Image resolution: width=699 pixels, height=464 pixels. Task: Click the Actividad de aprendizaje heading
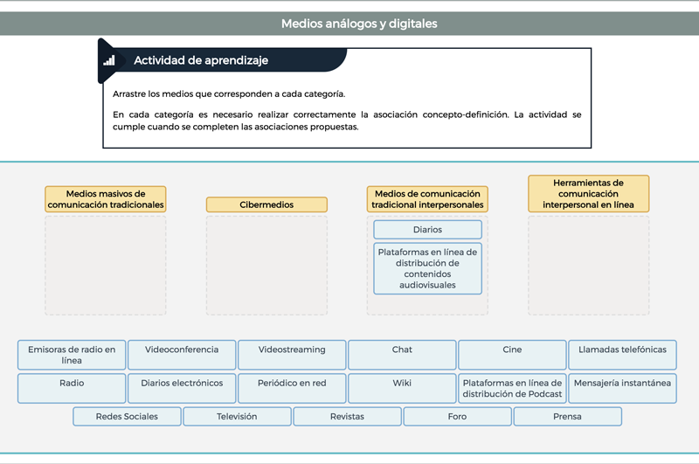pyautogui.click(x=201, y=60)
